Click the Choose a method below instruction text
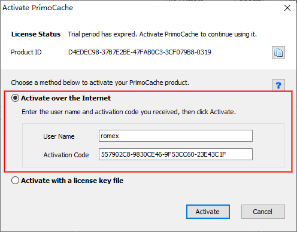Viewport: 297px width, 232px height. [x=100, y=83]
